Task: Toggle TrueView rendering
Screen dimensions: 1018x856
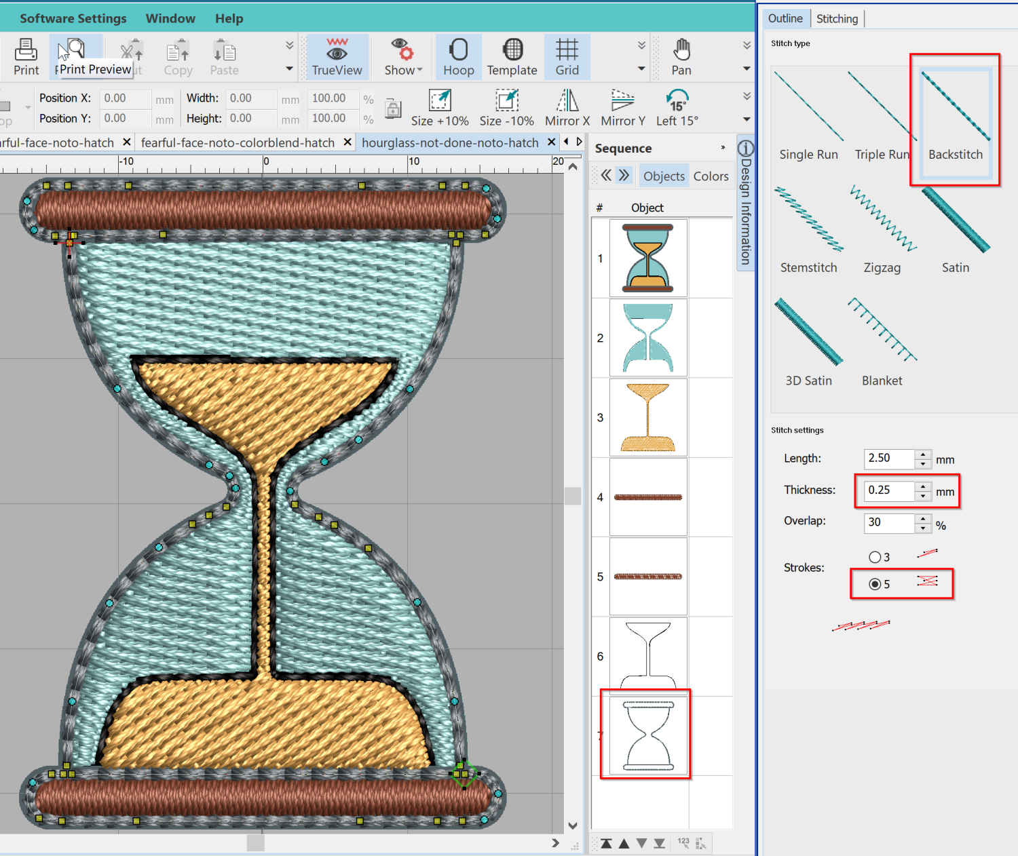Action: coord(337,56)
